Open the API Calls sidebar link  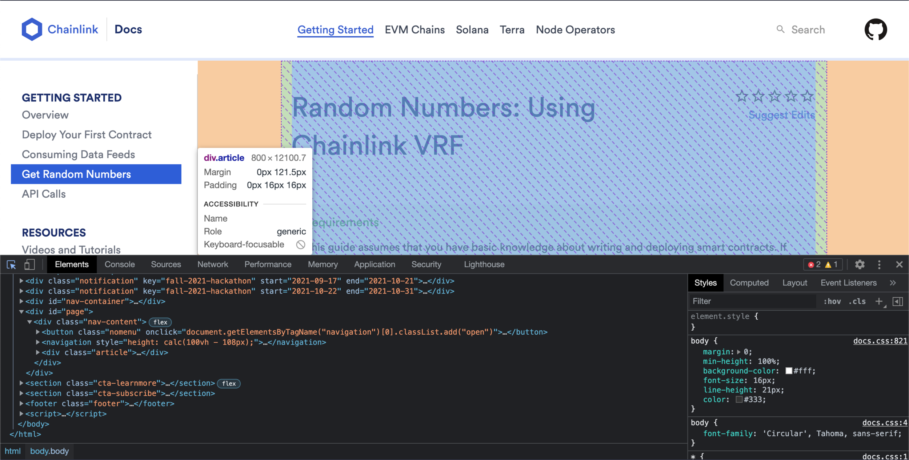coord(44,194)
